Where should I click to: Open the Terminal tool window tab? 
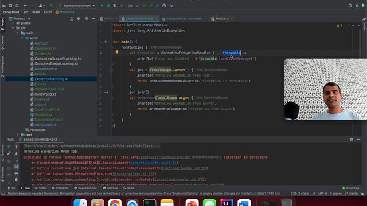pyautogui.click(x=110, y=188)
